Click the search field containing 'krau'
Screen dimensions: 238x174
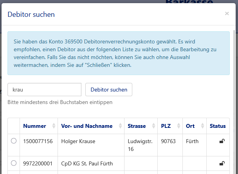(x=44, y=90)
